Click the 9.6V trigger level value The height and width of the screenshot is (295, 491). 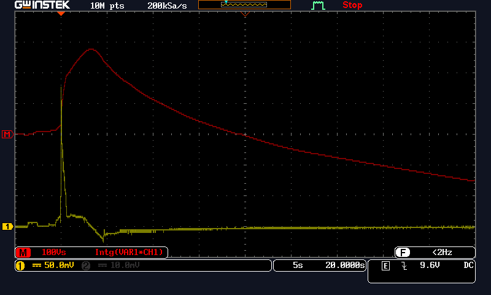pyautogui.click(x=430, y=265)
